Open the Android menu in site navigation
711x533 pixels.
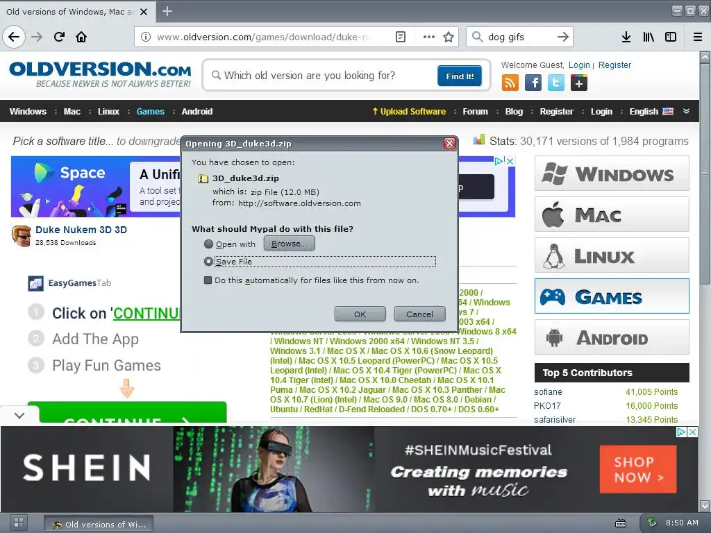(196, 112)
